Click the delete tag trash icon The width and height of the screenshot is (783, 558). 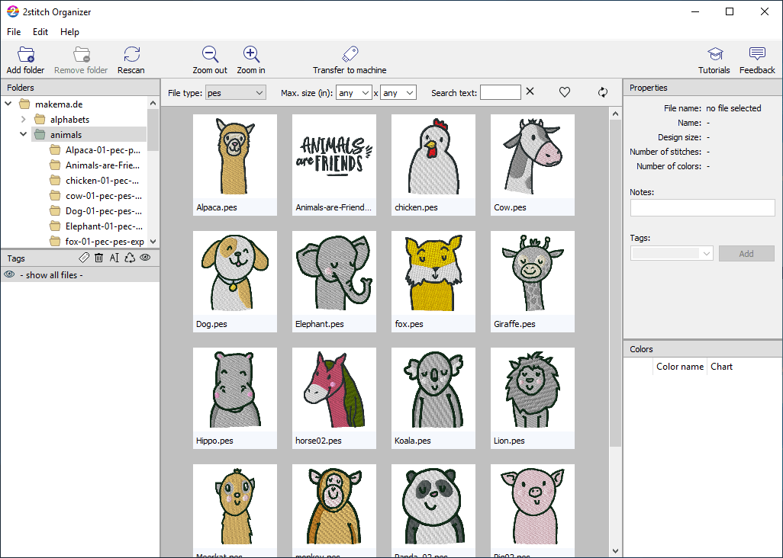[99, 258]
